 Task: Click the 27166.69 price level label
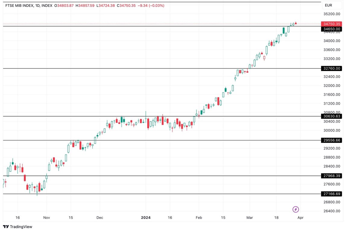331,193
